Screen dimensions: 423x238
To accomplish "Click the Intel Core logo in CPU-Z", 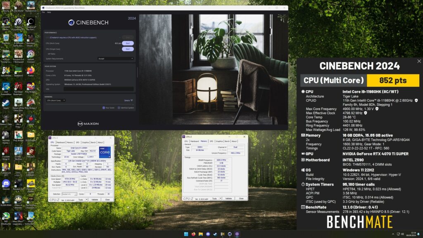I will 105,152.
